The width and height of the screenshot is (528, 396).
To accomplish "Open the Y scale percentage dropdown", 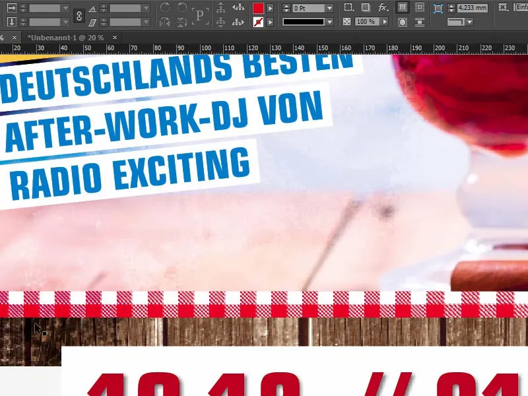I will (x=65, y=22).
